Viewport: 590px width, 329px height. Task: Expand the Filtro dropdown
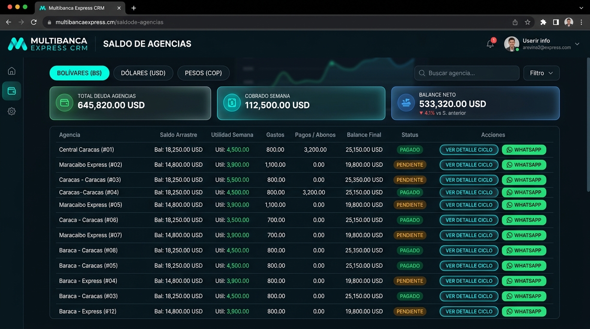coord(541,73)
